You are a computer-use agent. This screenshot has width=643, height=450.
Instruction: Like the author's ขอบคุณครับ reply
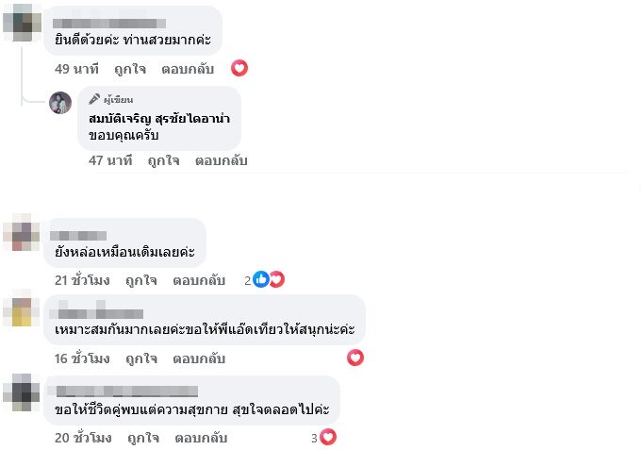(162, 160)
